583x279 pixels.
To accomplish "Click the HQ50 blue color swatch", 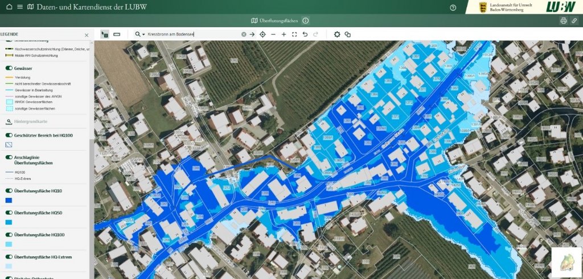I will click(9, 222).
